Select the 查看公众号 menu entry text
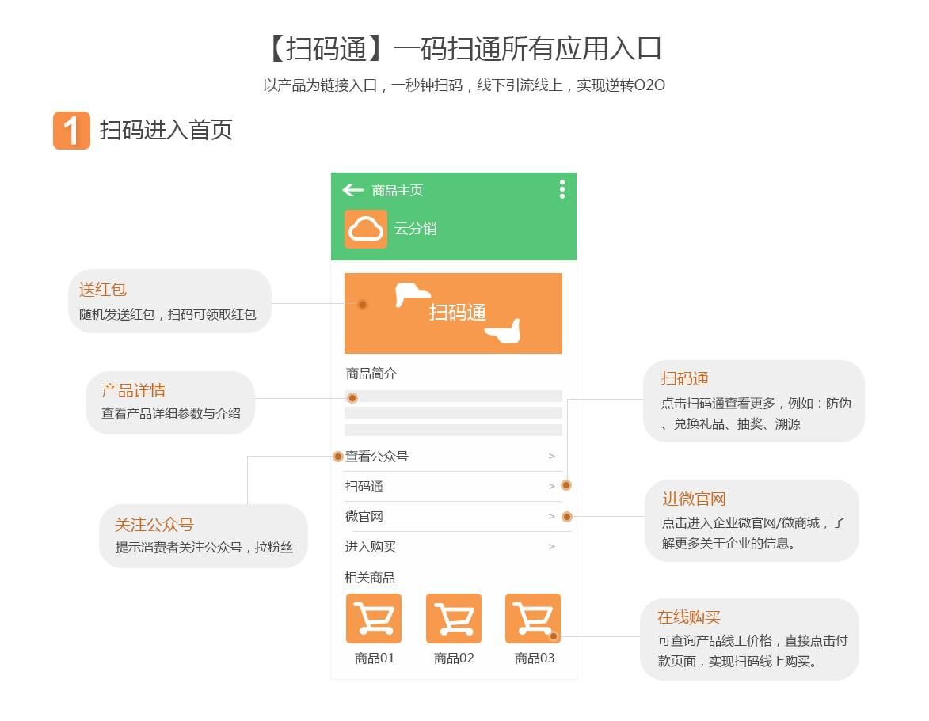This screenshot has width=929, height=721. [378, 457]
